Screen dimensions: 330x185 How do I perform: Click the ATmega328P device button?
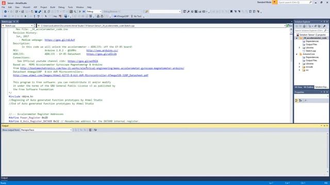pyautogui.click(x=121, y=16)
